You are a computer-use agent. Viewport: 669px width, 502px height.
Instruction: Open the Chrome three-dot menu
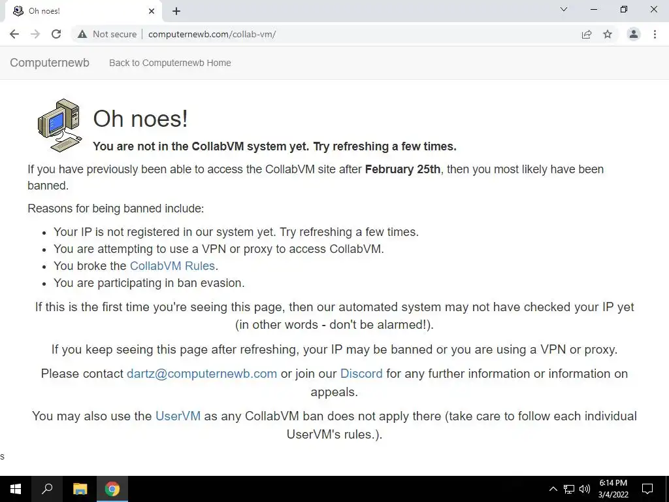point(655,34)
